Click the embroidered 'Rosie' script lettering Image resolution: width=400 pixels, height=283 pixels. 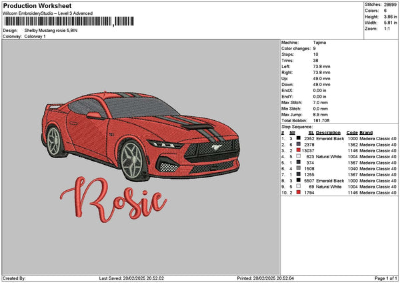[113, 200]
